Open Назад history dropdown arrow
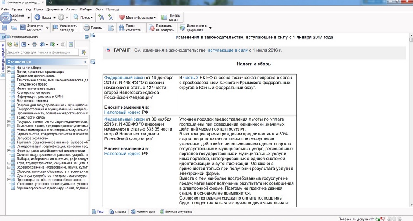Screen dimensions: 413x221 pos(55,18)
